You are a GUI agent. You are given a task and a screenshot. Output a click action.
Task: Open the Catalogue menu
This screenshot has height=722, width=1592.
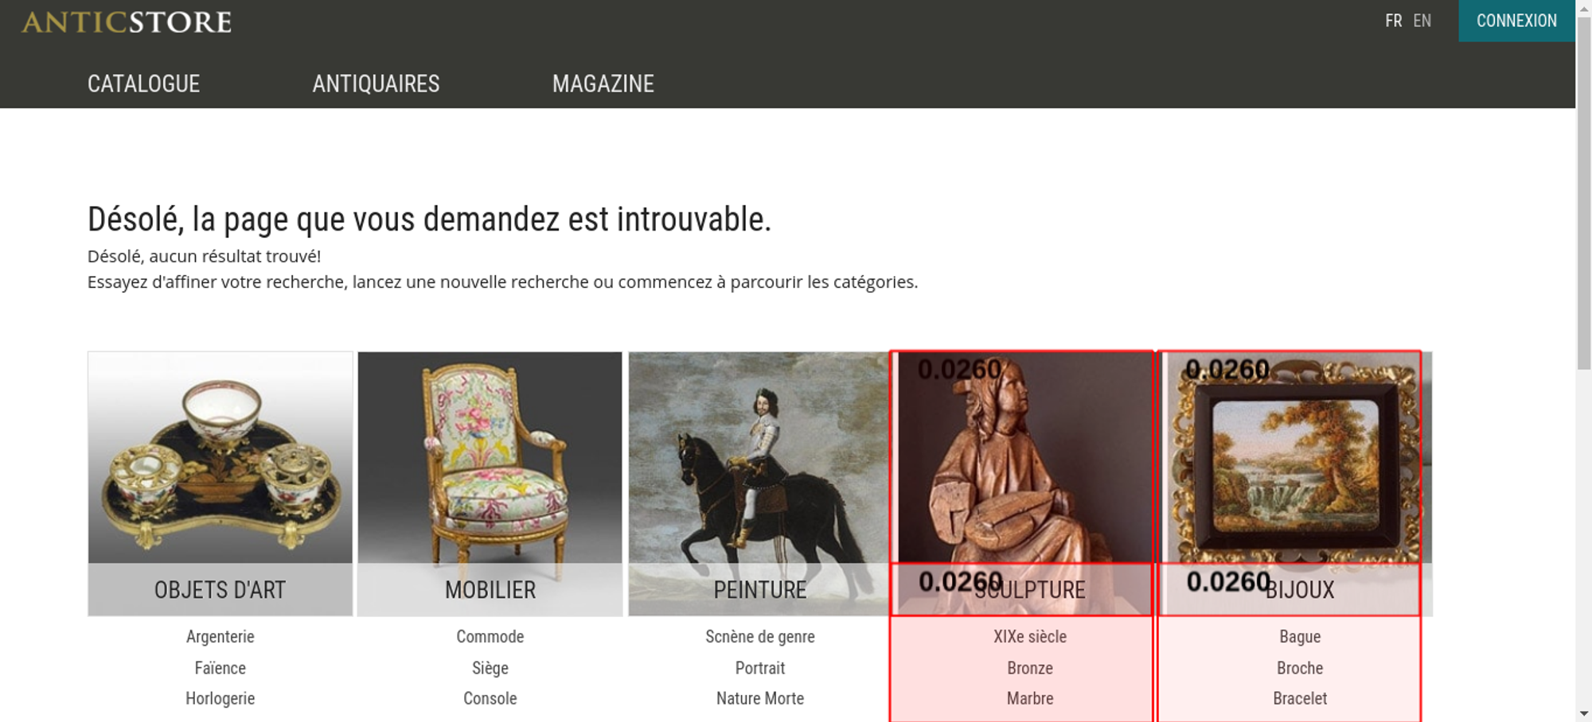[x=144, y=83]
